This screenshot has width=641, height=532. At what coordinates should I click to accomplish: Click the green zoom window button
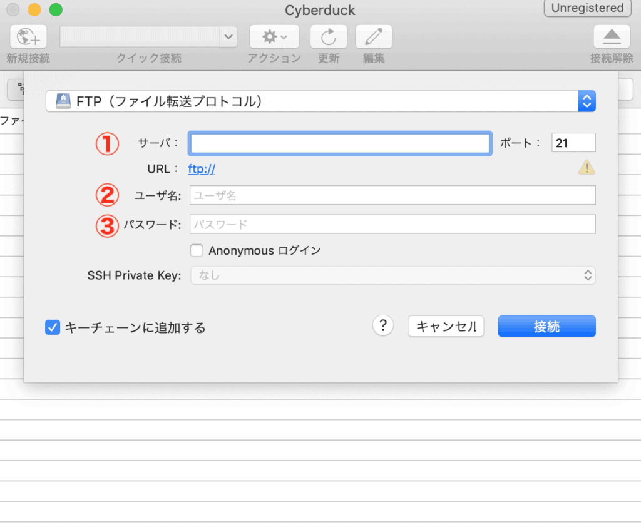pos(56,9)
